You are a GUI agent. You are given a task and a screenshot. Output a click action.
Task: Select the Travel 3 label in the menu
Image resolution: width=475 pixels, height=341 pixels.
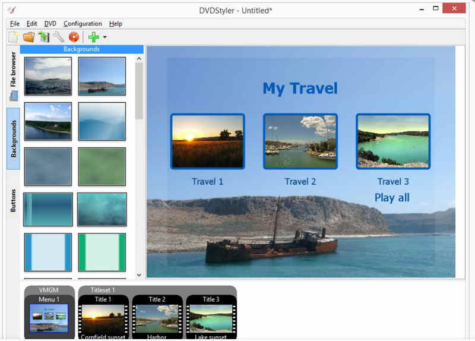tap(393, 182)
